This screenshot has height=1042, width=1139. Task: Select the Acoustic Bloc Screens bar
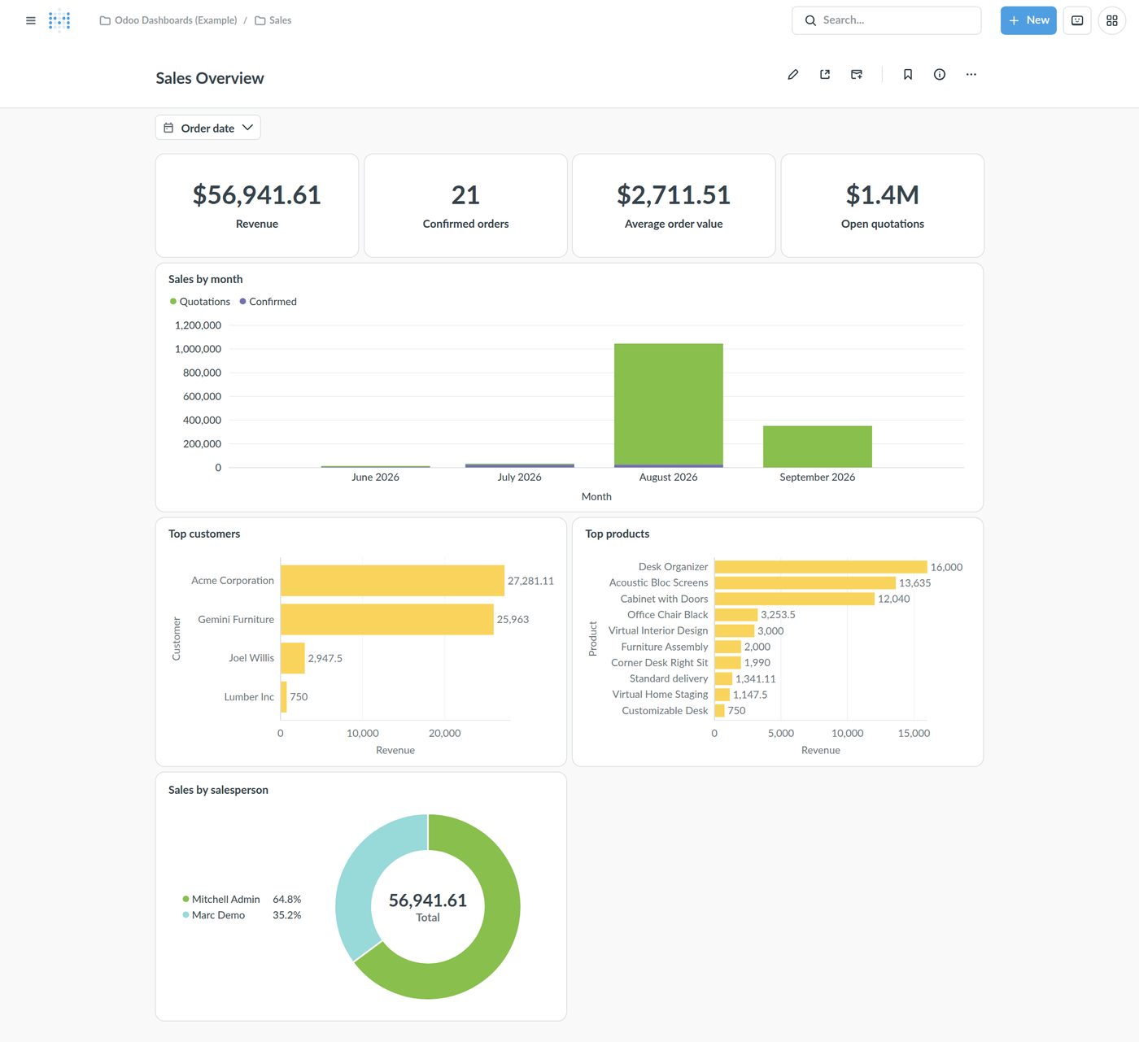pyautogui.click(x=805, y=582)
